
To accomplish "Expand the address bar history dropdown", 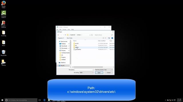I will 90,35.
